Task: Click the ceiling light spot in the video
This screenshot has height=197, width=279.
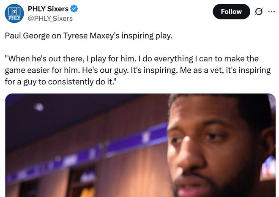Action: click(x=38, y=107)
